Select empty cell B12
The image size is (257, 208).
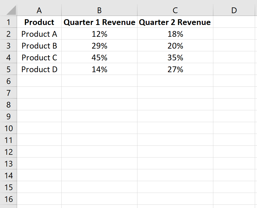pos(99,151)
